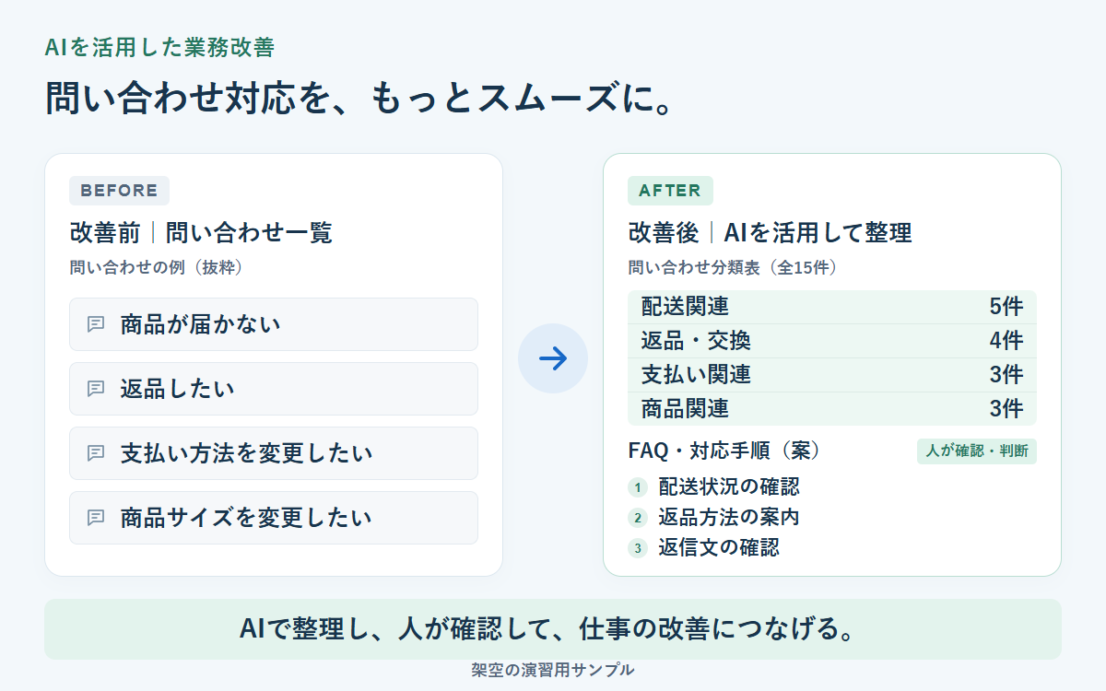Click the 3件 count for 商品関連
Viewport: 1106px width, 691px height.
coord(1006,409)
